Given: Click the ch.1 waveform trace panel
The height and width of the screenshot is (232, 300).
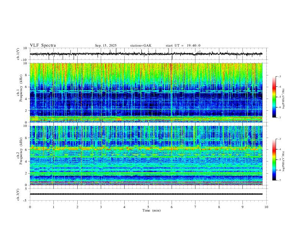Looking at the screenshot, I should [148, 54].
